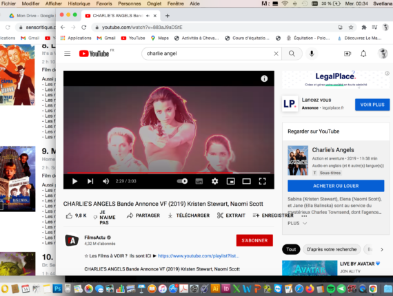This screenshot has height=296, width=393.
Task: Bookmark the page with the star
Action: click(351, 28)
